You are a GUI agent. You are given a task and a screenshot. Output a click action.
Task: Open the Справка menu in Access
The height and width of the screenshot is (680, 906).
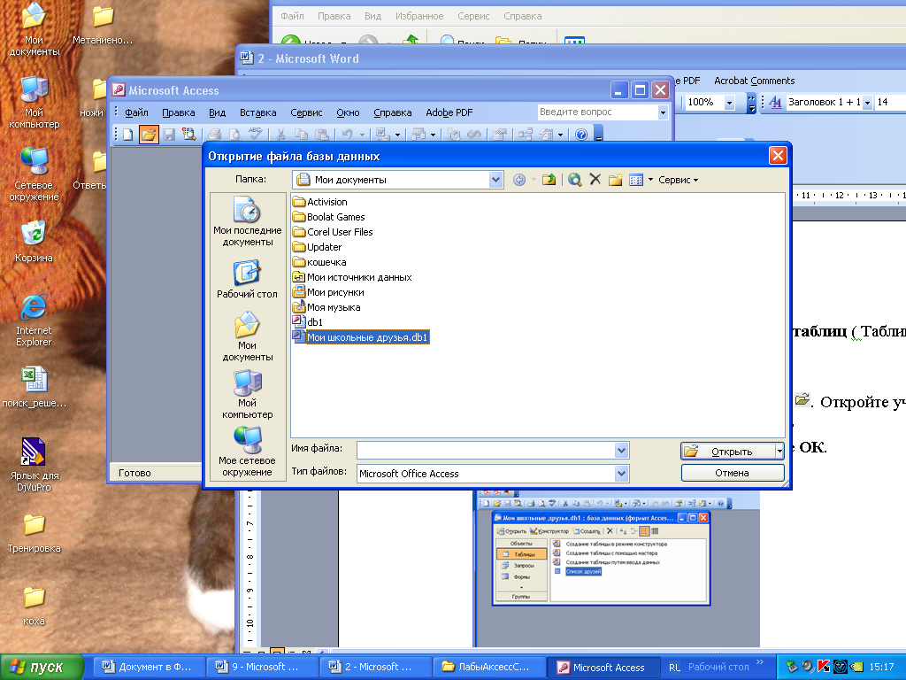tap(392, 112)
